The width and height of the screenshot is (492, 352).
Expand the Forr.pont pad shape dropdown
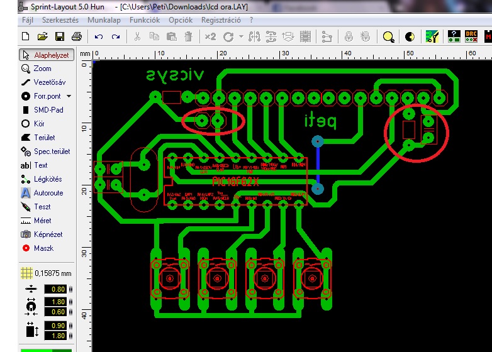69,96
